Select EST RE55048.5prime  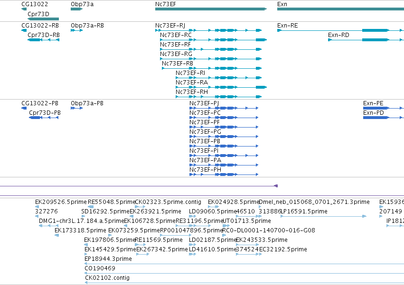tap(91, 207)
